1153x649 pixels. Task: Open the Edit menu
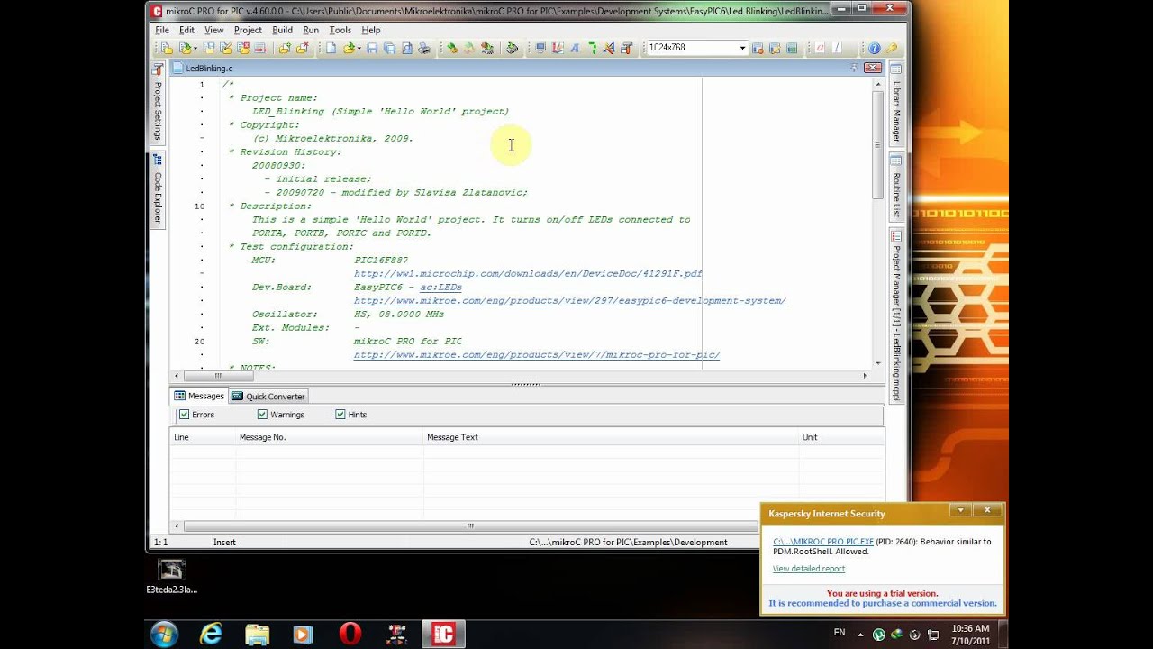186,30
